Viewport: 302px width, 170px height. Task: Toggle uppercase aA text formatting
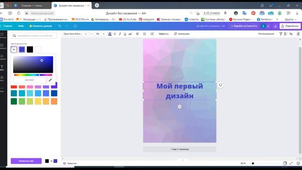pyautogui.click(x=130, y=34)
